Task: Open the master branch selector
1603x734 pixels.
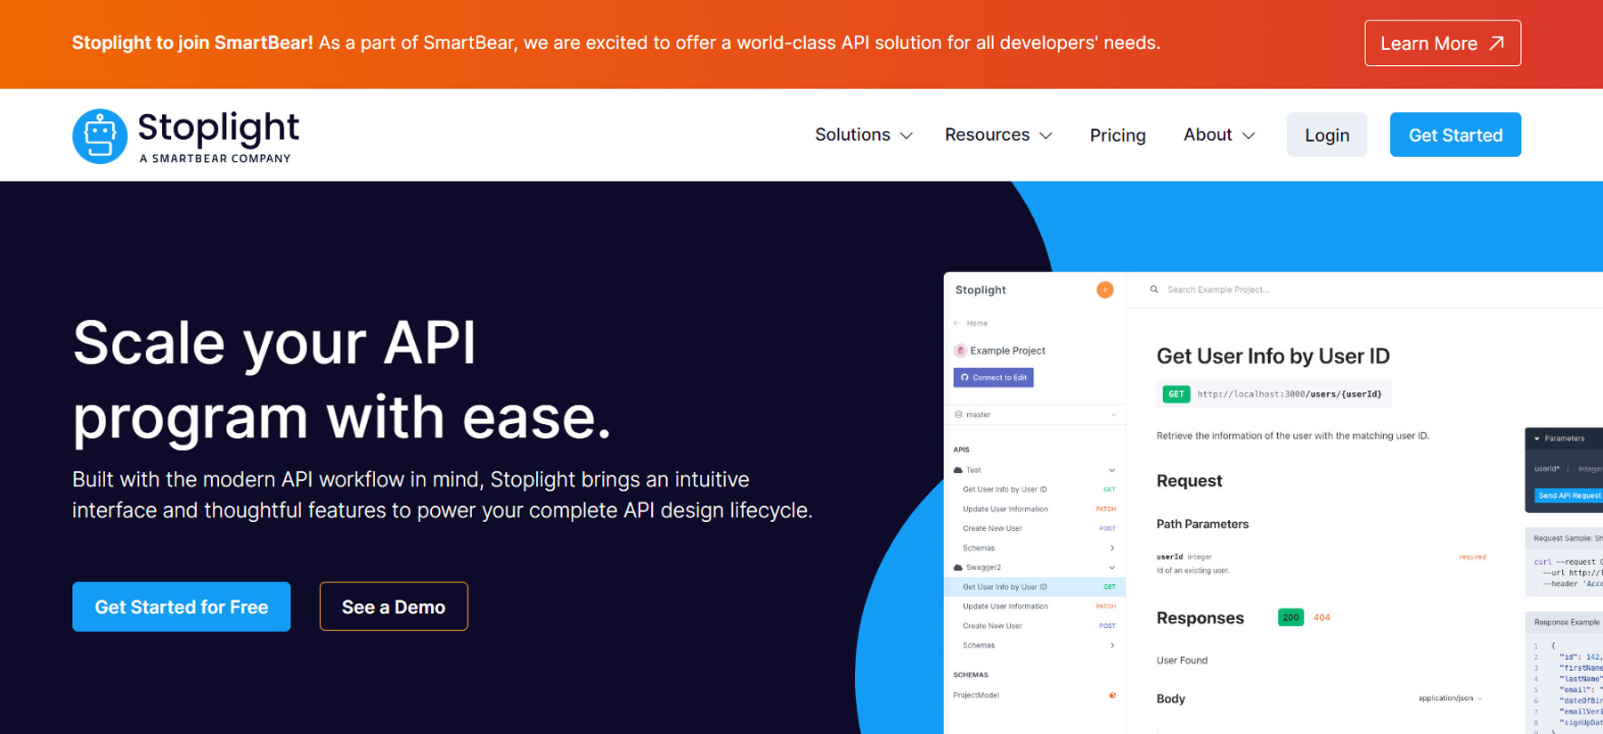Action: point(1035,415)
